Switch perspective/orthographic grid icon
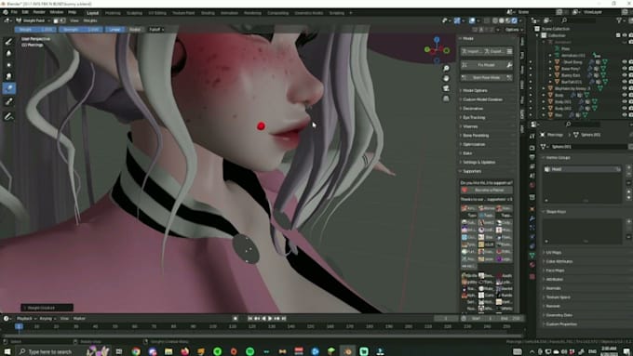633x356 pixels. click(446, 99)
